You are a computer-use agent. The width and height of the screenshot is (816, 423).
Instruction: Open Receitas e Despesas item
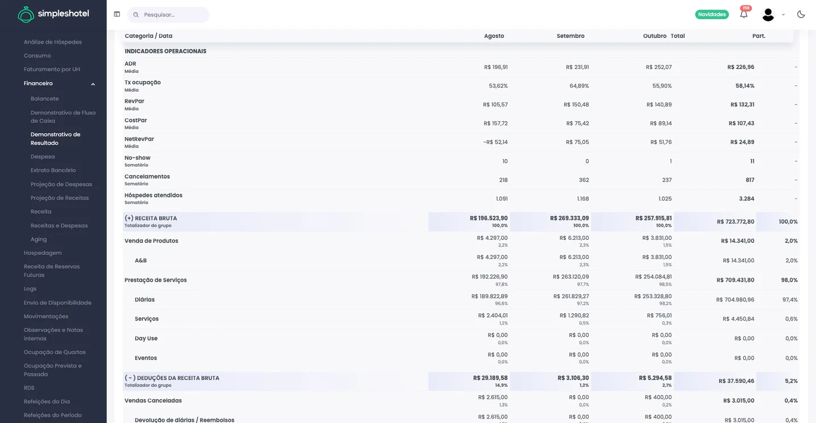59,226
